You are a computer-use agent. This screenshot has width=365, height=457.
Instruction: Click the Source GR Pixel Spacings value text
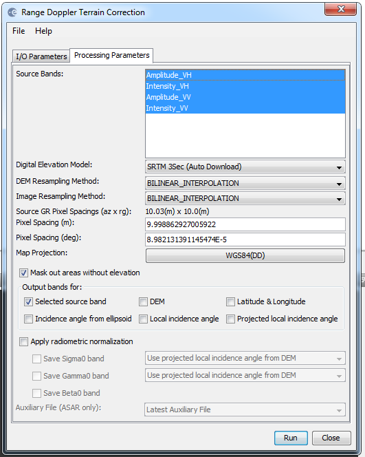pyautogui.click(x=177, y=211)
